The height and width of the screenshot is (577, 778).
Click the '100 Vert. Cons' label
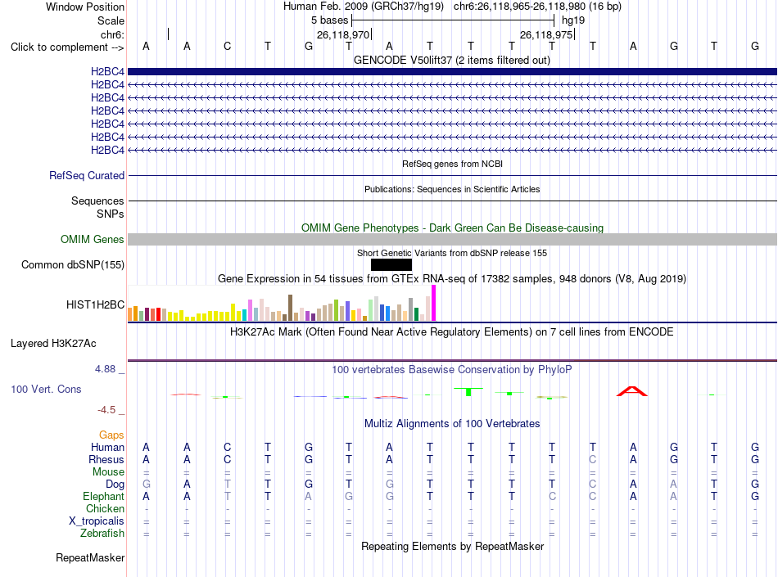point(46,389)
